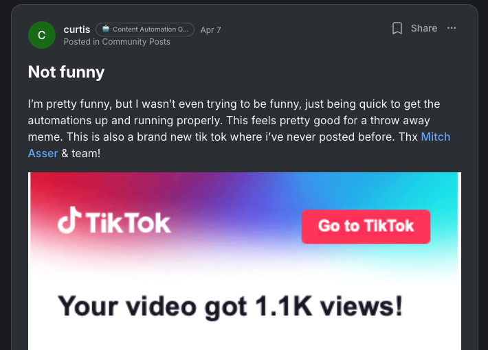
Task: Click the Content Automation O... badge
Action: [x=145, y=30]
